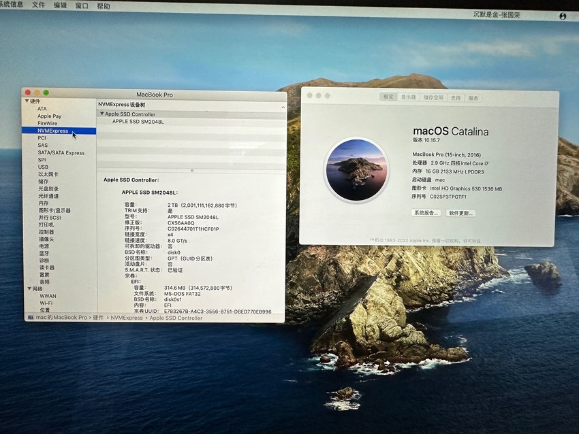Open the 文件 menu in menu bar
579x434 pixels.
coord(38,5)
